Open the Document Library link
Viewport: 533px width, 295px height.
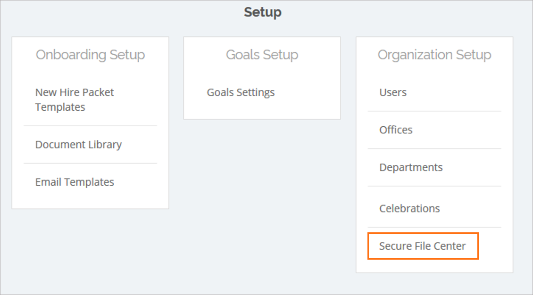(78, 145)
